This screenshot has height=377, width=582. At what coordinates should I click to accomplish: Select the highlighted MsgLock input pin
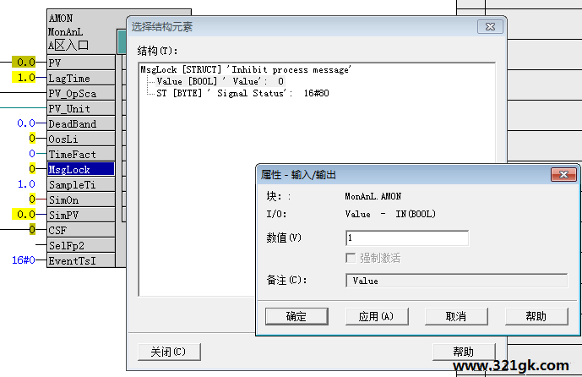tap(81, 169)
